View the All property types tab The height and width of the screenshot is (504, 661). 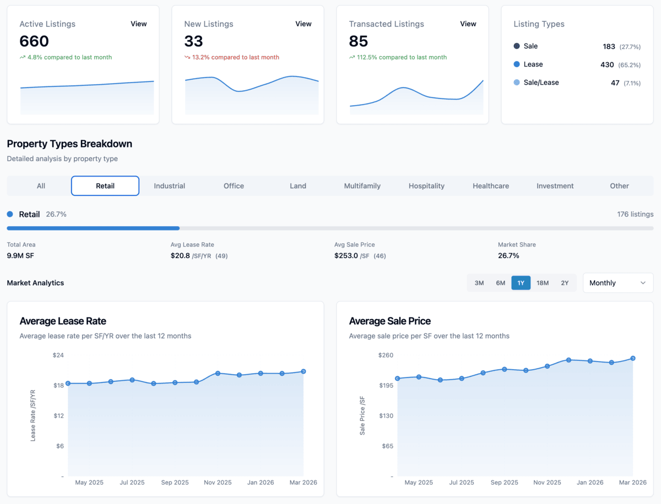[x=40, y=185]
